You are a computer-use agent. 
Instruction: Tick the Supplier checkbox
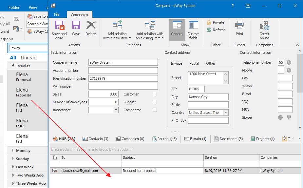tap(155, 102)
